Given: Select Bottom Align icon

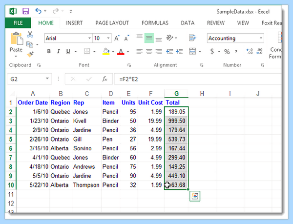Looking at the screenshot, I should click(159, 40).
